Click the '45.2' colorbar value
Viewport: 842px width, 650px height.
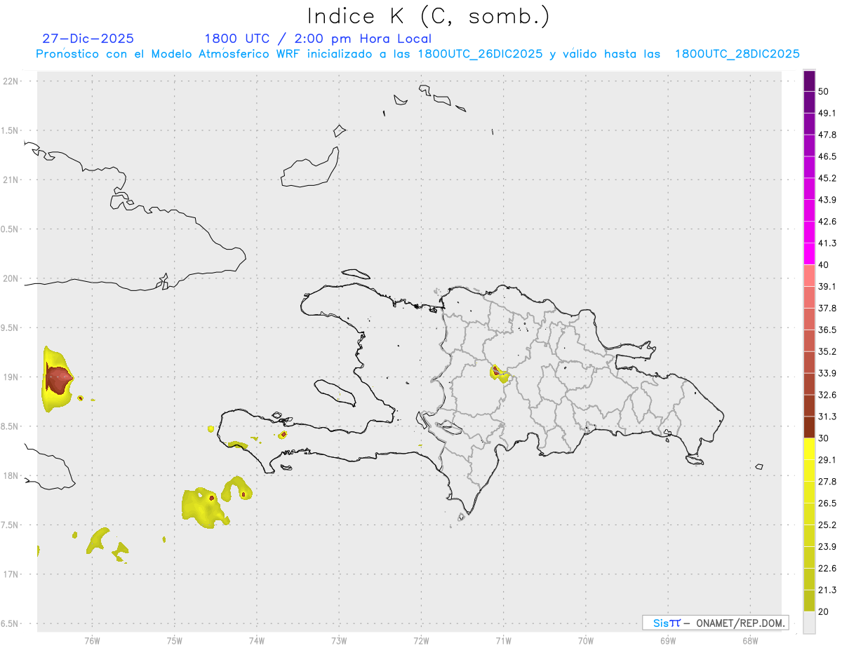(827, 178)
